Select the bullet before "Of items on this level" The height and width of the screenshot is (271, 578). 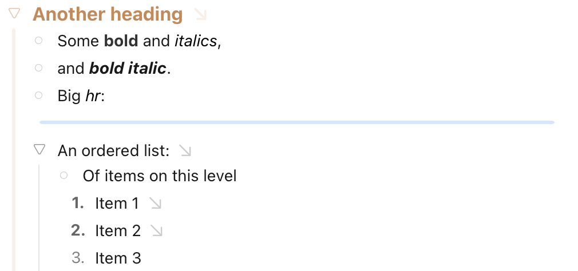click(64, 175)
